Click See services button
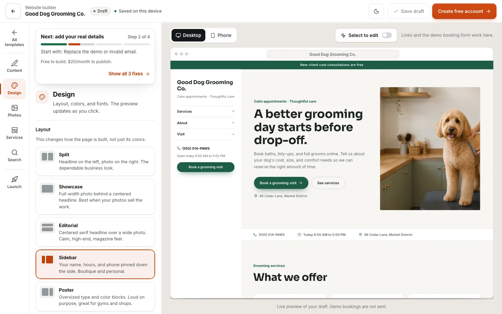This screenshot has height=314, width=502. point(328,183)
